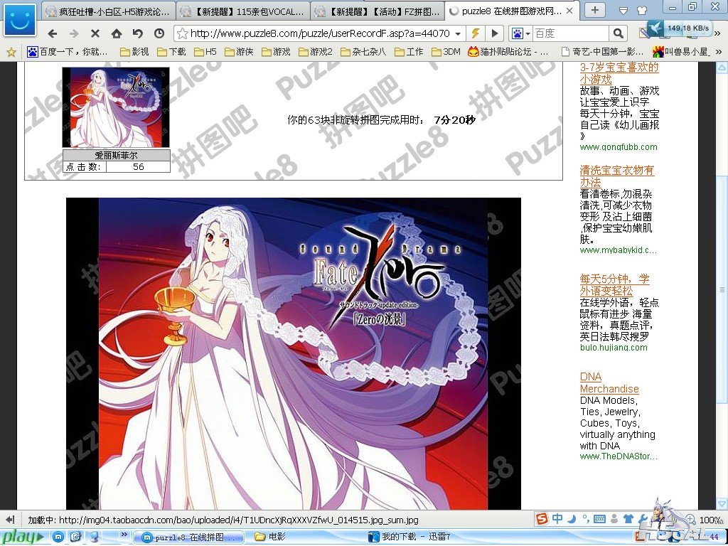Open the new tab plus button
This screenshot has width=728, height=546.
coord(595,10)
